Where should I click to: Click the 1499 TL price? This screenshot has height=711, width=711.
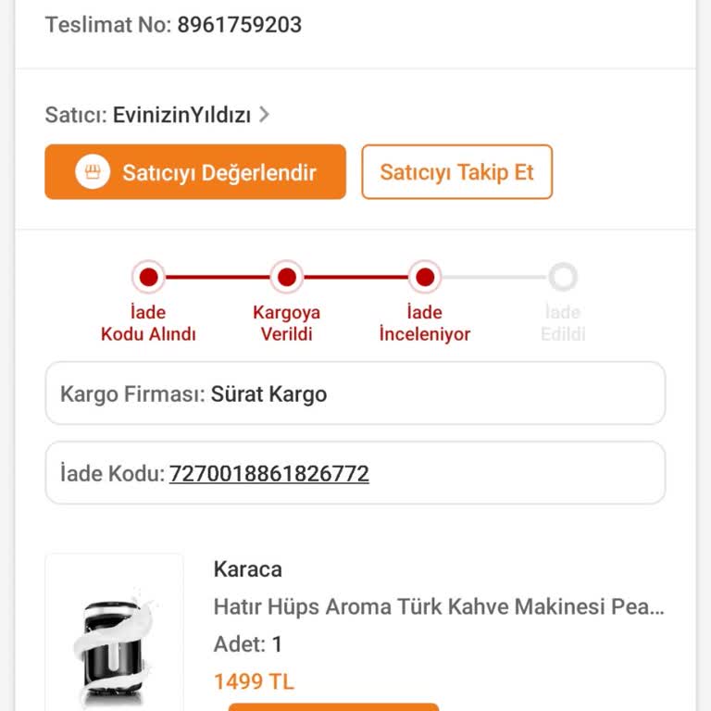[x=254, y=682]
